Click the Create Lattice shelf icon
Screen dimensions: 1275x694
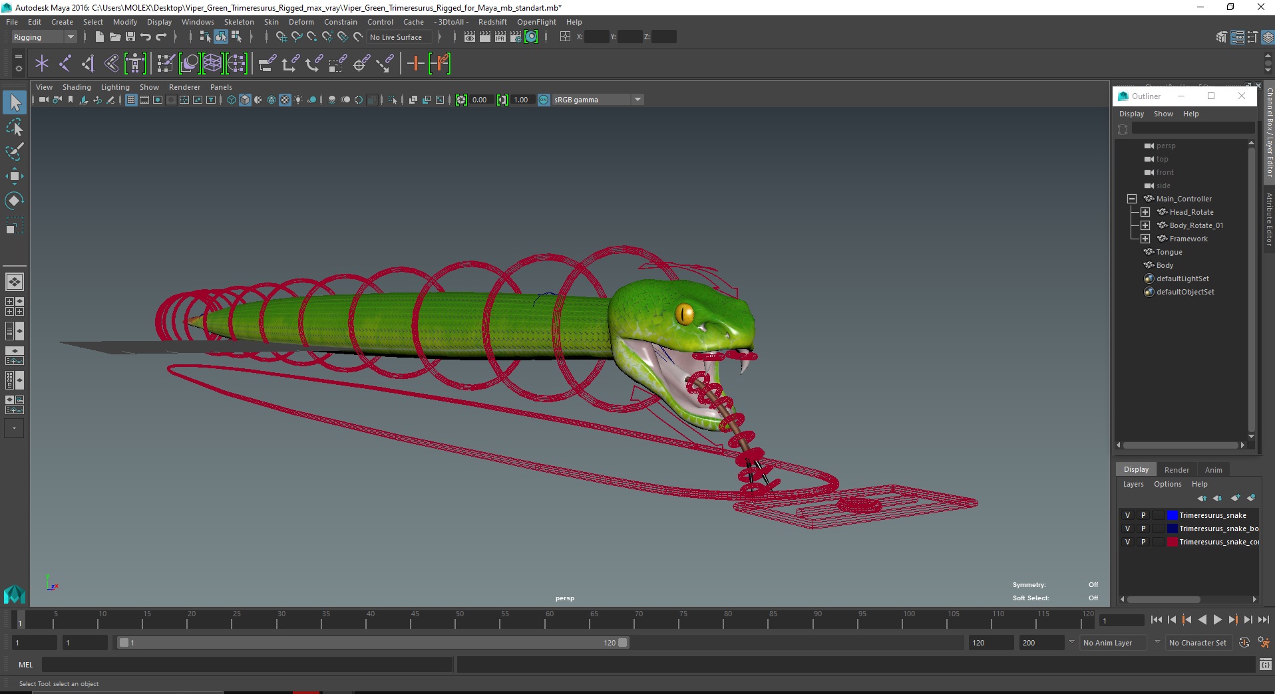213,64
